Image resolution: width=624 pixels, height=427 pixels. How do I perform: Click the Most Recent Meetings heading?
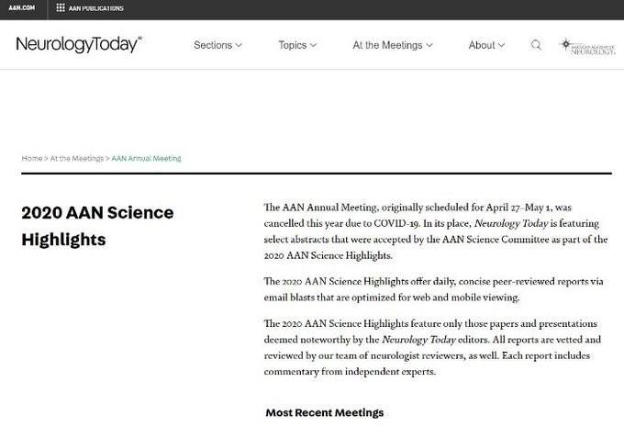click(325, 412)
